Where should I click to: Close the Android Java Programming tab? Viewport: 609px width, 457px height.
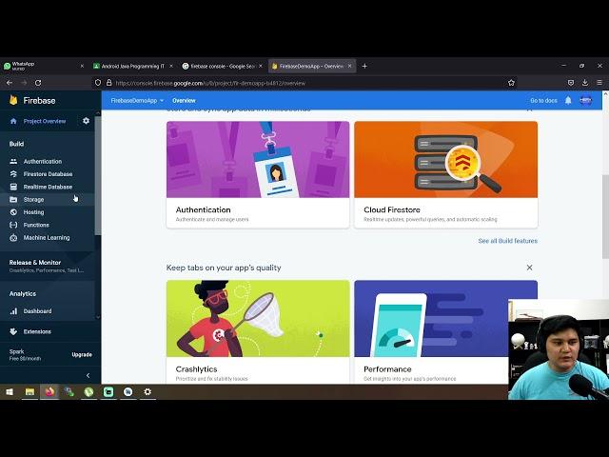171,66
